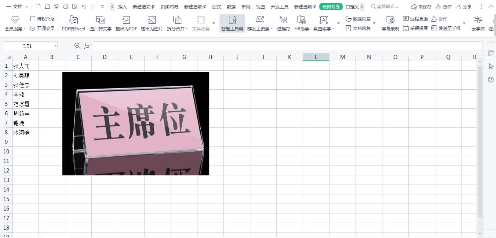
Task: Select column L header
Action: tap(316, 57)
